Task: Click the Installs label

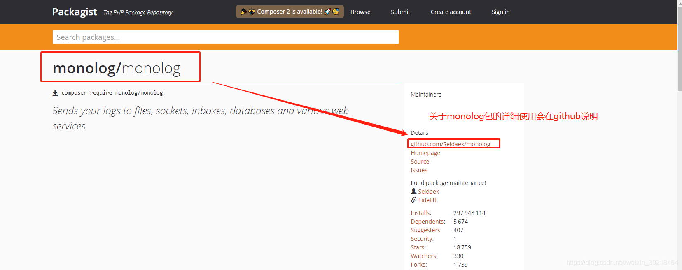Action: tap(421, 213)
